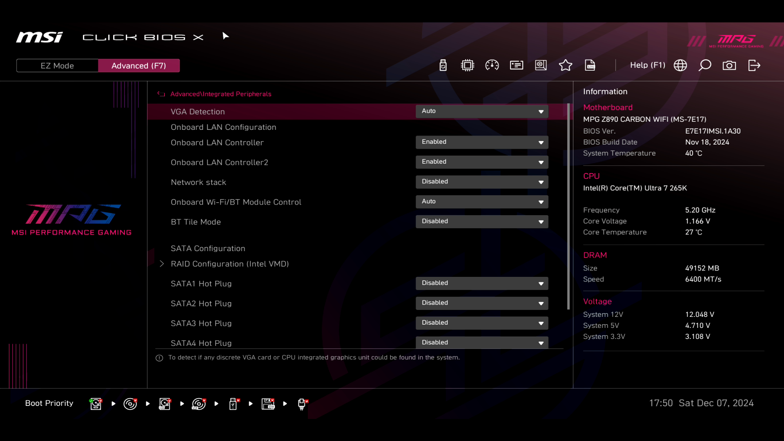
Task: Go back via the Advanced\Integrated Peripherals breadcrumb
Action: [220, 94]
